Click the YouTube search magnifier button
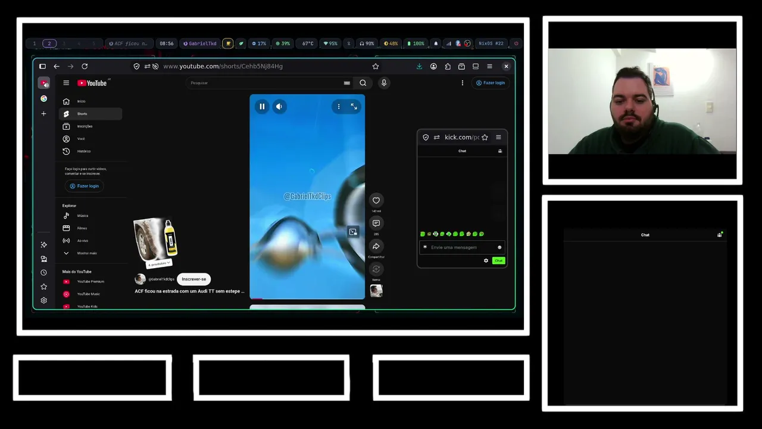The image size is (762, 429). pos(363,83)
